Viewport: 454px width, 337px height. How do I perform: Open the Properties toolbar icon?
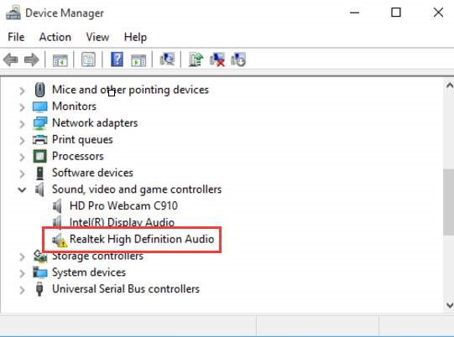pos(88,60)
